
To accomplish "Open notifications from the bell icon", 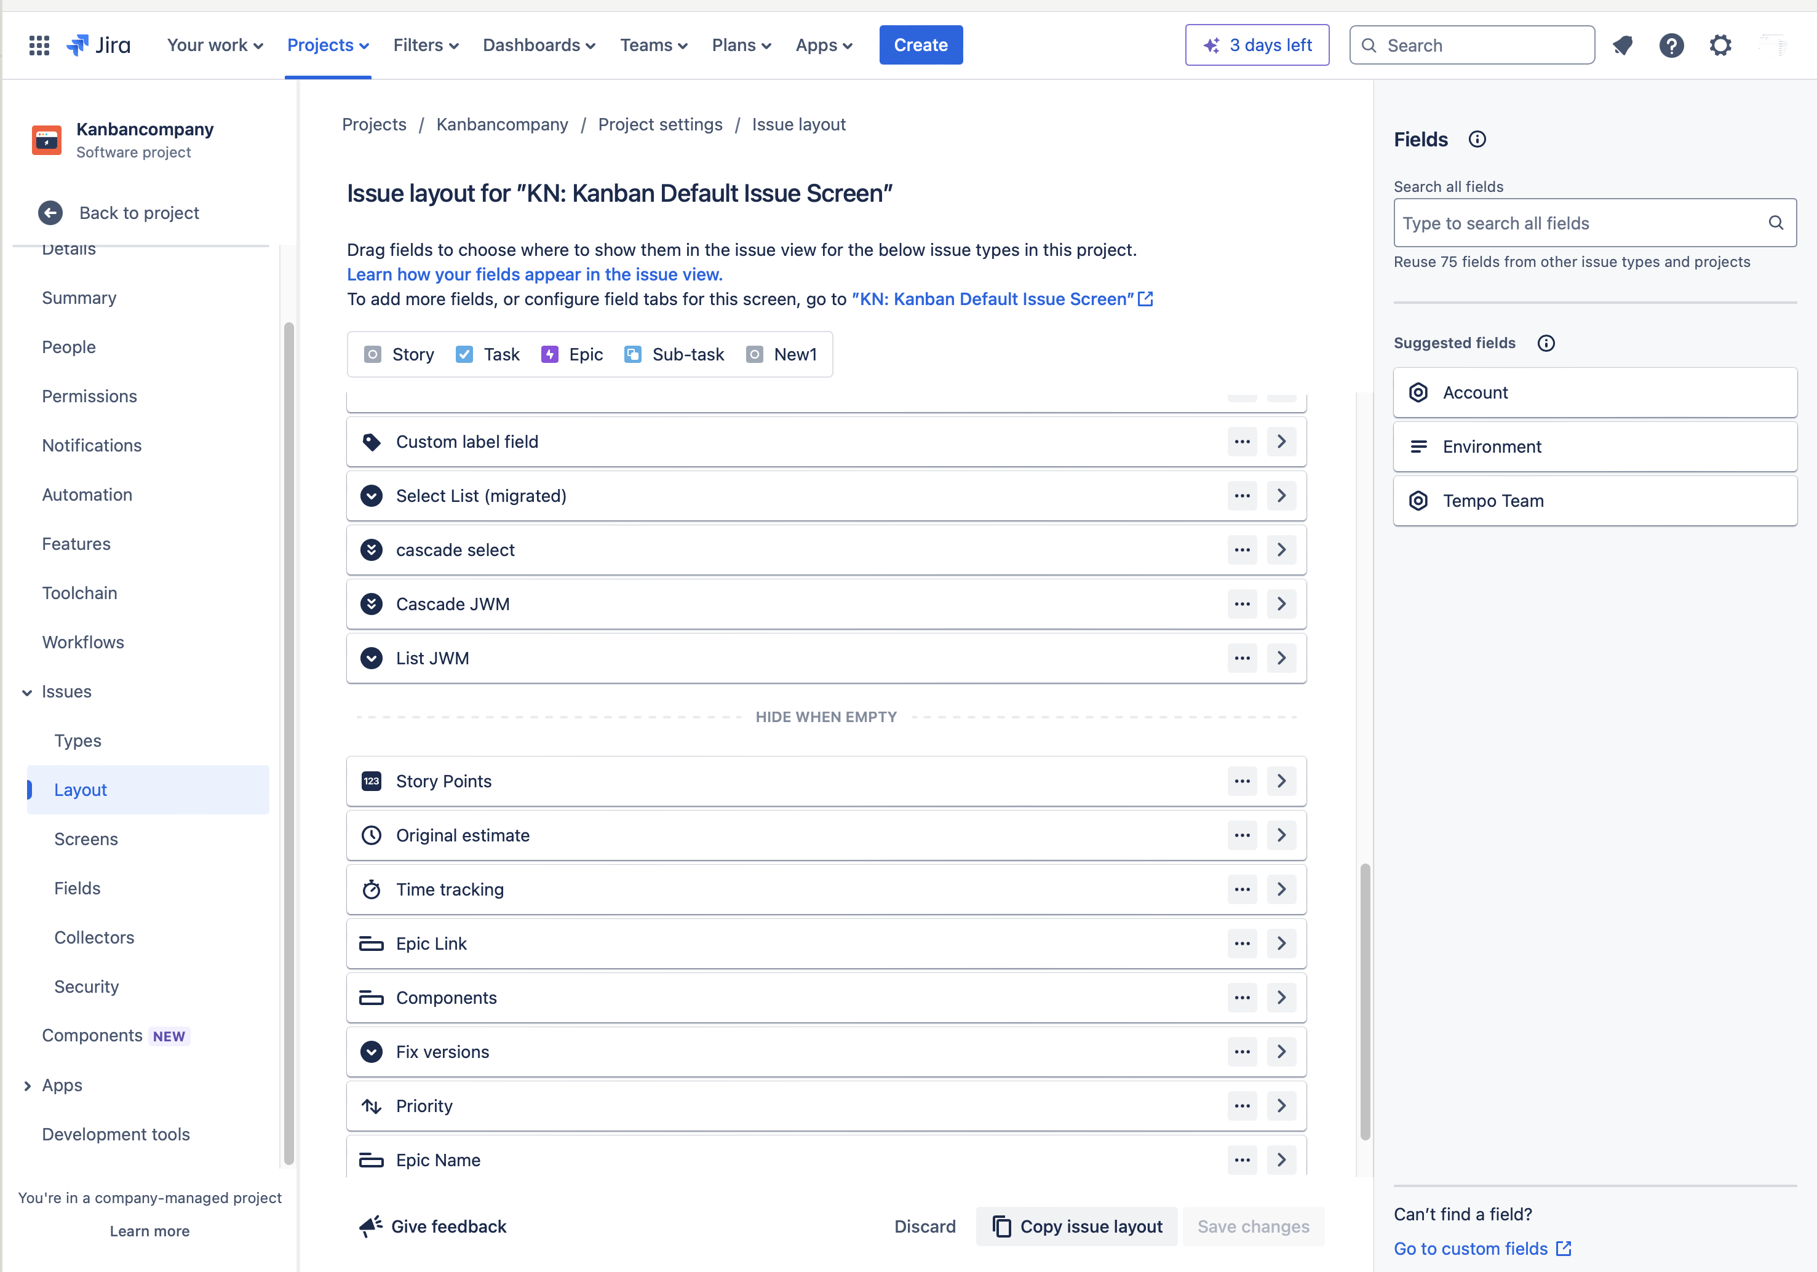I will 1623,45.
